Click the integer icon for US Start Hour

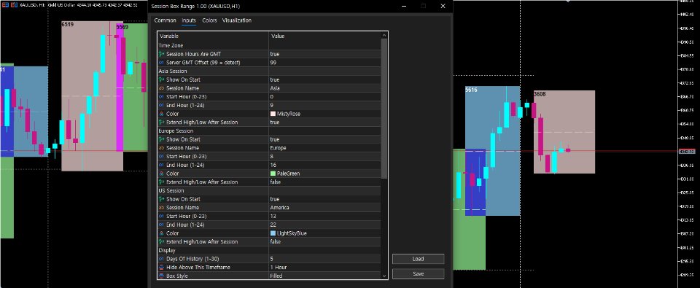[x=162, y=216]
